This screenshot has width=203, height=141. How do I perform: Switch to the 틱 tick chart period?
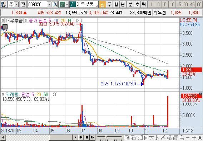coord(144,4)
